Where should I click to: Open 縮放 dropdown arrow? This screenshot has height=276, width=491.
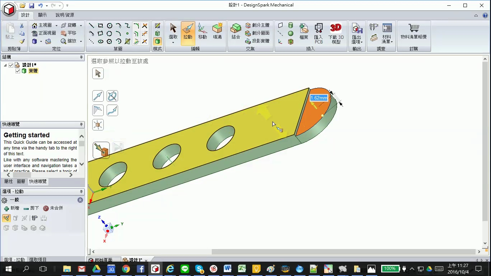[x=81, y=41]
